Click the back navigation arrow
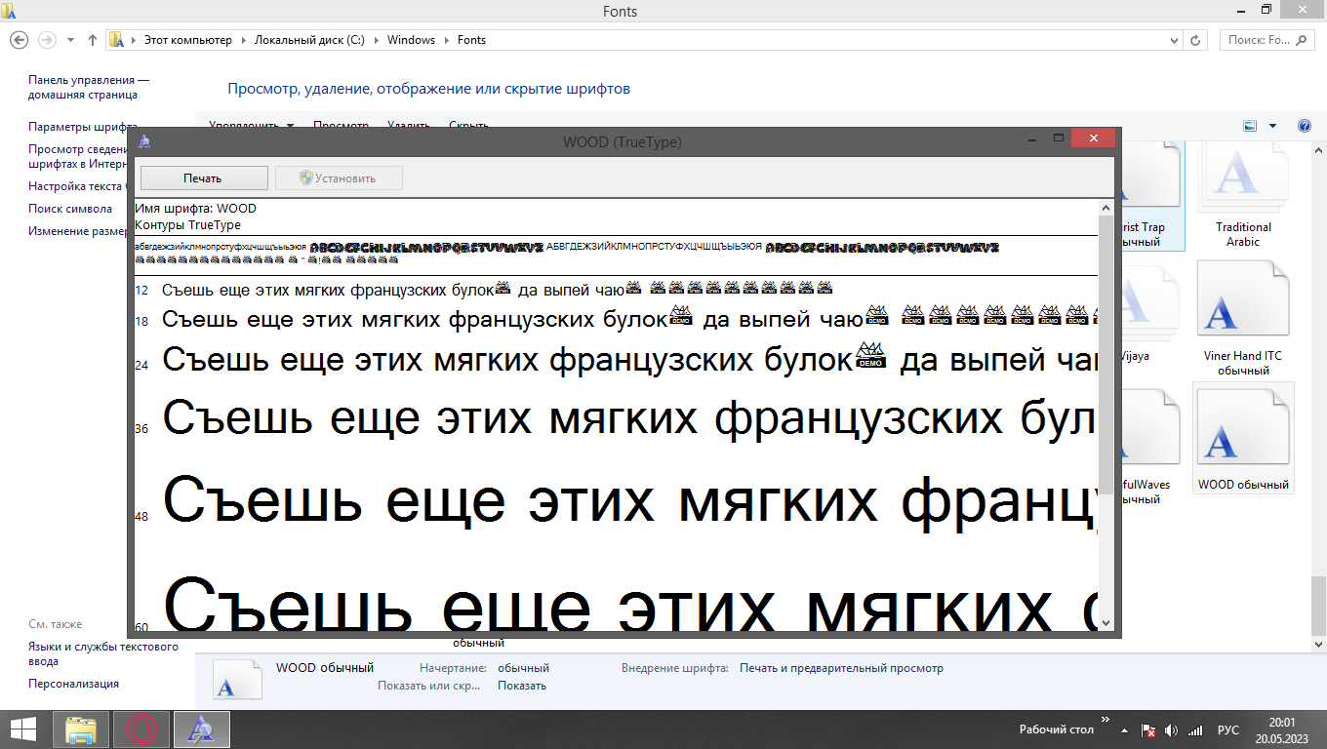This screenshot has width=1327, height=749. (x=19, y=40)
